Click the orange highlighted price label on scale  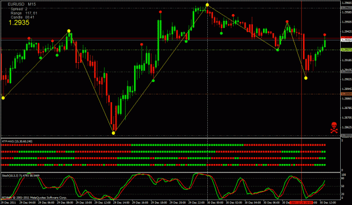coord(346,94)
